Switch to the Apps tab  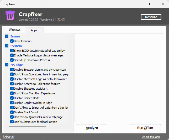coord(34,30)
